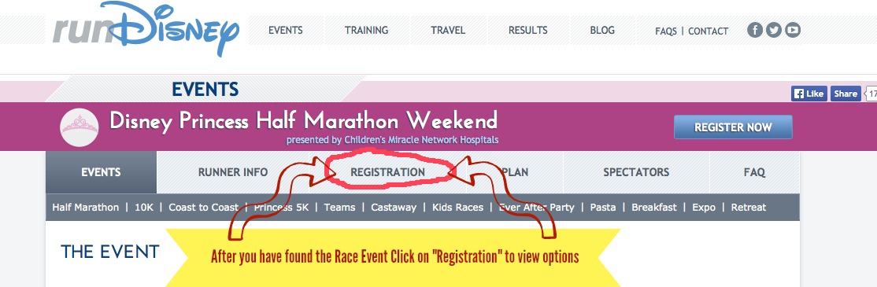
Task: Click the Facebook Like button
Action: coord(809,94)
